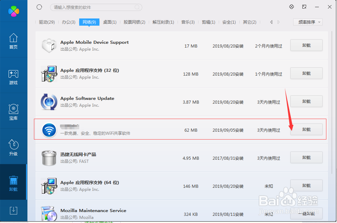Uninstall the WiFi sharing software
Viewport: 337px width, 223px height.
306,130
